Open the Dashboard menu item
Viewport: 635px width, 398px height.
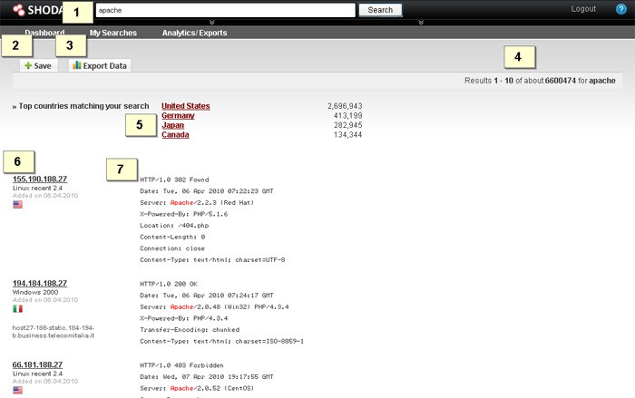tap(44, 33)
